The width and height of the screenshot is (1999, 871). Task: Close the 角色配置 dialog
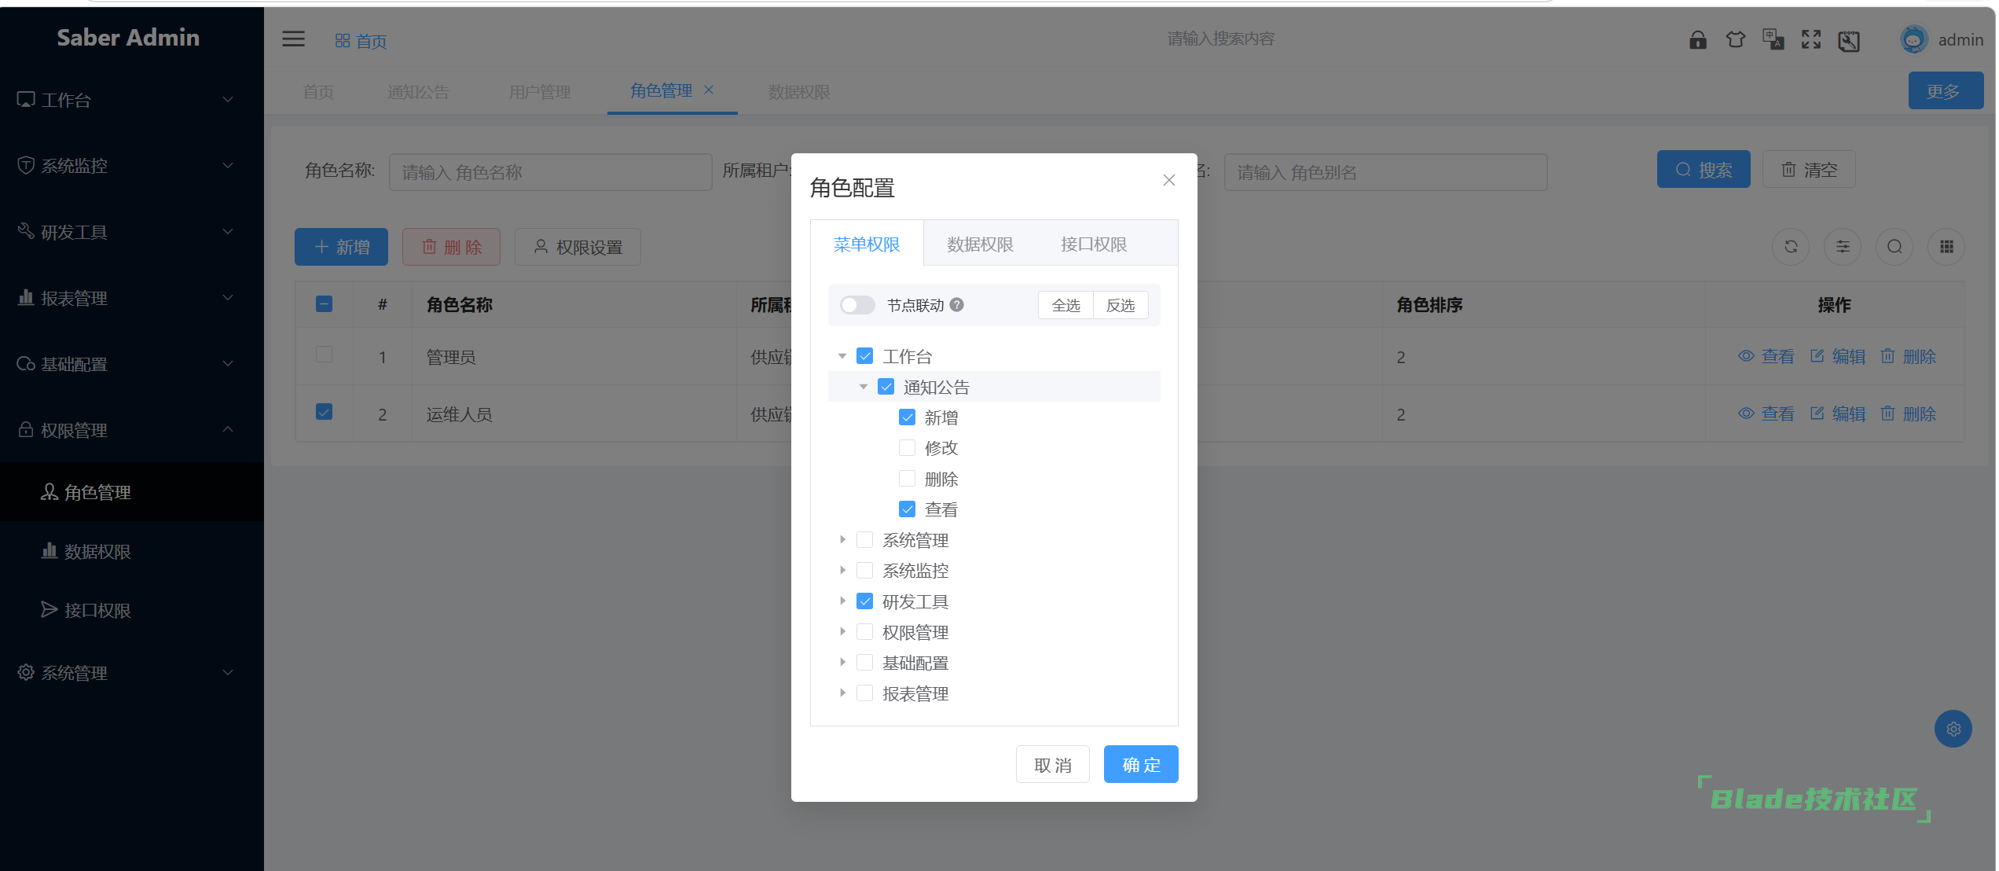(x=1168, y=180)
